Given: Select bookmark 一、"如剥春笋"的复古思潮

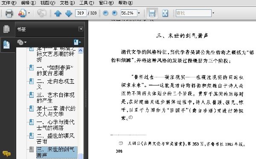Looking at the screenshot, I should [x=55, y=70].
